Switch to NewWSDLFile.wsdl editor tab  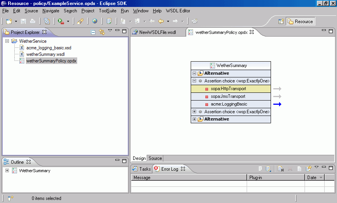point(157,32)
